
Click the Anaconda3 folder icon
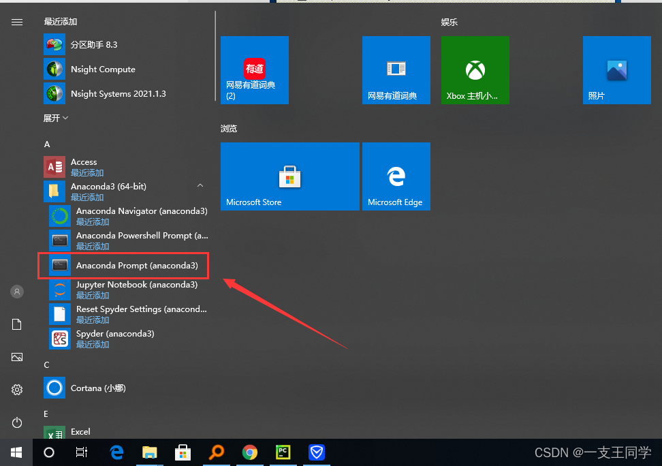click(x=54, y=191)
